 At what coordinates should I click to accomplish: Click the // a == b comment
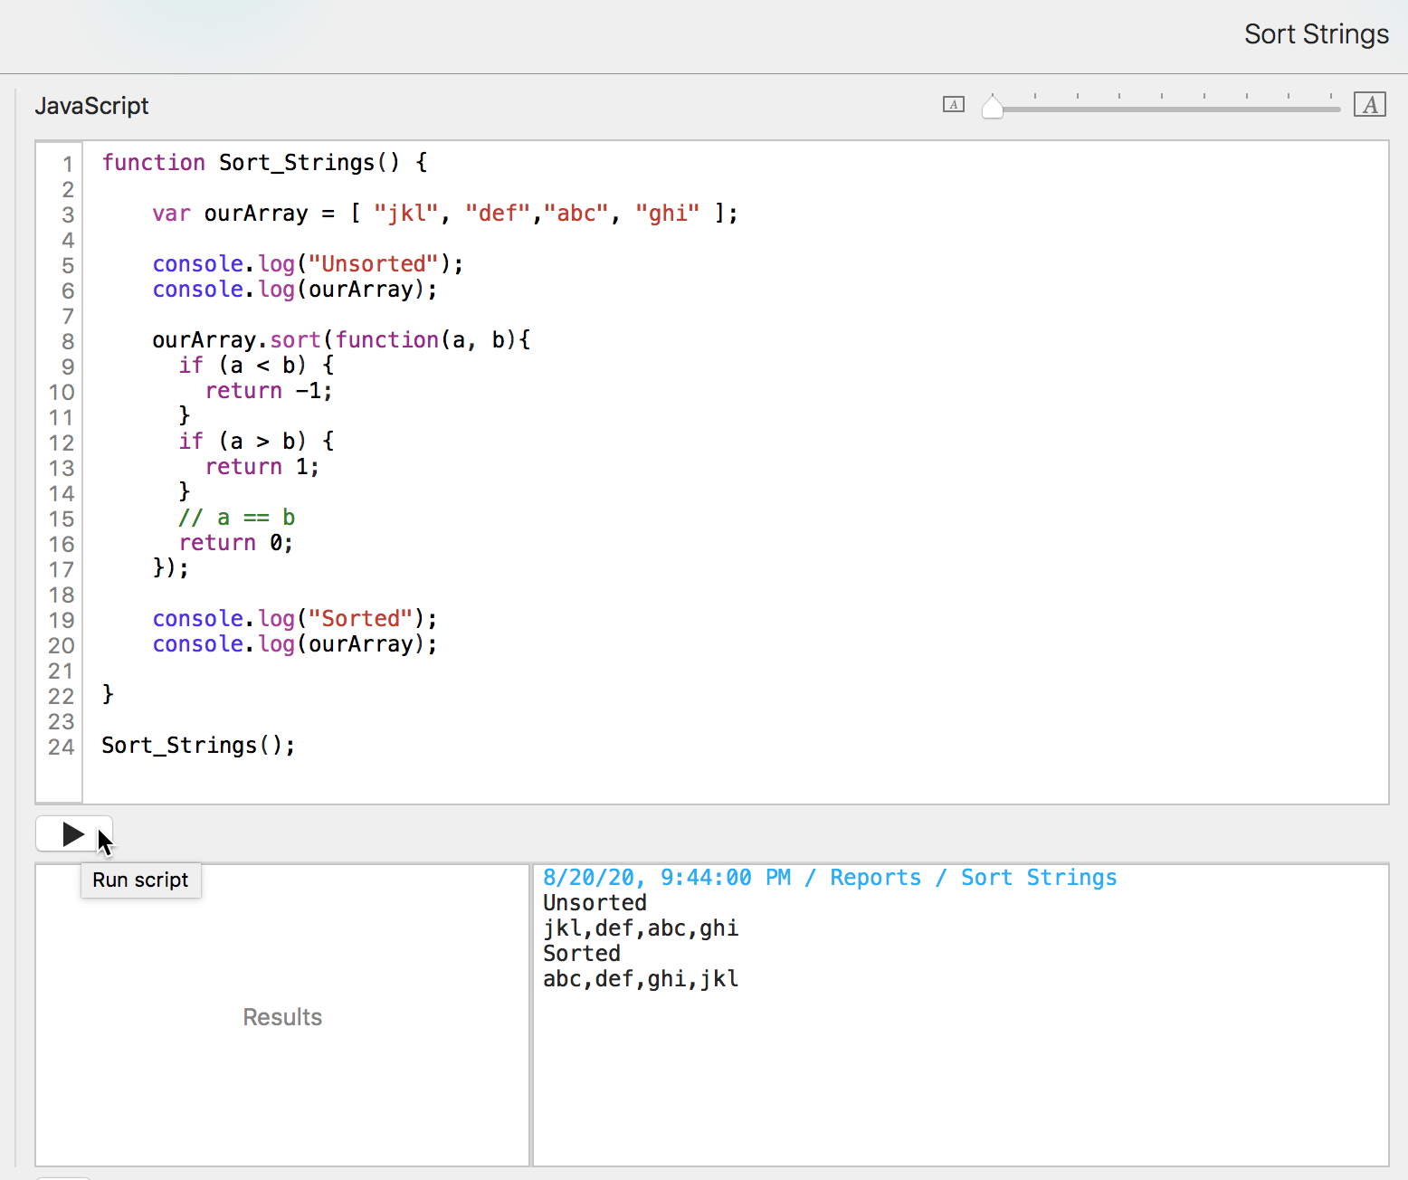tap(237, 518)
